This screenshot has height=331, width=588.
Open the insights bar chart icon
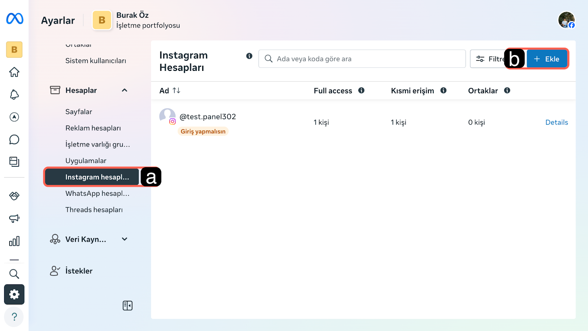click(x=14, y=241)
